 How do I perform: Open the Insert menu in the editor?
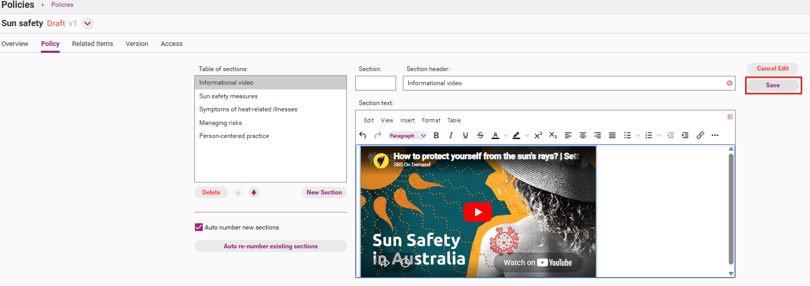pyautogui.click(x=408, y=120)
